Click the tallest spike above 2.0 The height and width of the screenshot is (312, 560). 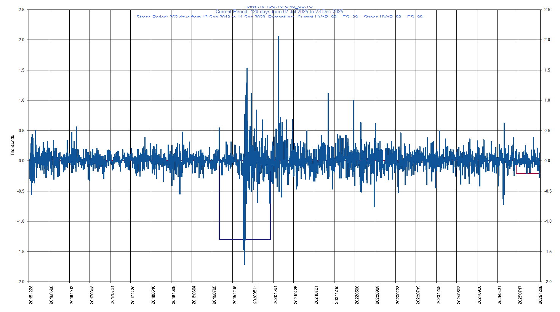(278, 37)
